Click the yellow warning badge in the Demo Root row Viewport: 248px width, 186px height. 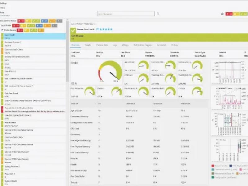(29, 21)
